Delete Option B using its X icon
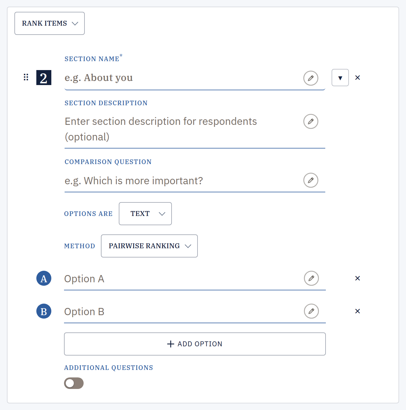This screenshot has height=410, width=406. click(x=358, y=311)
